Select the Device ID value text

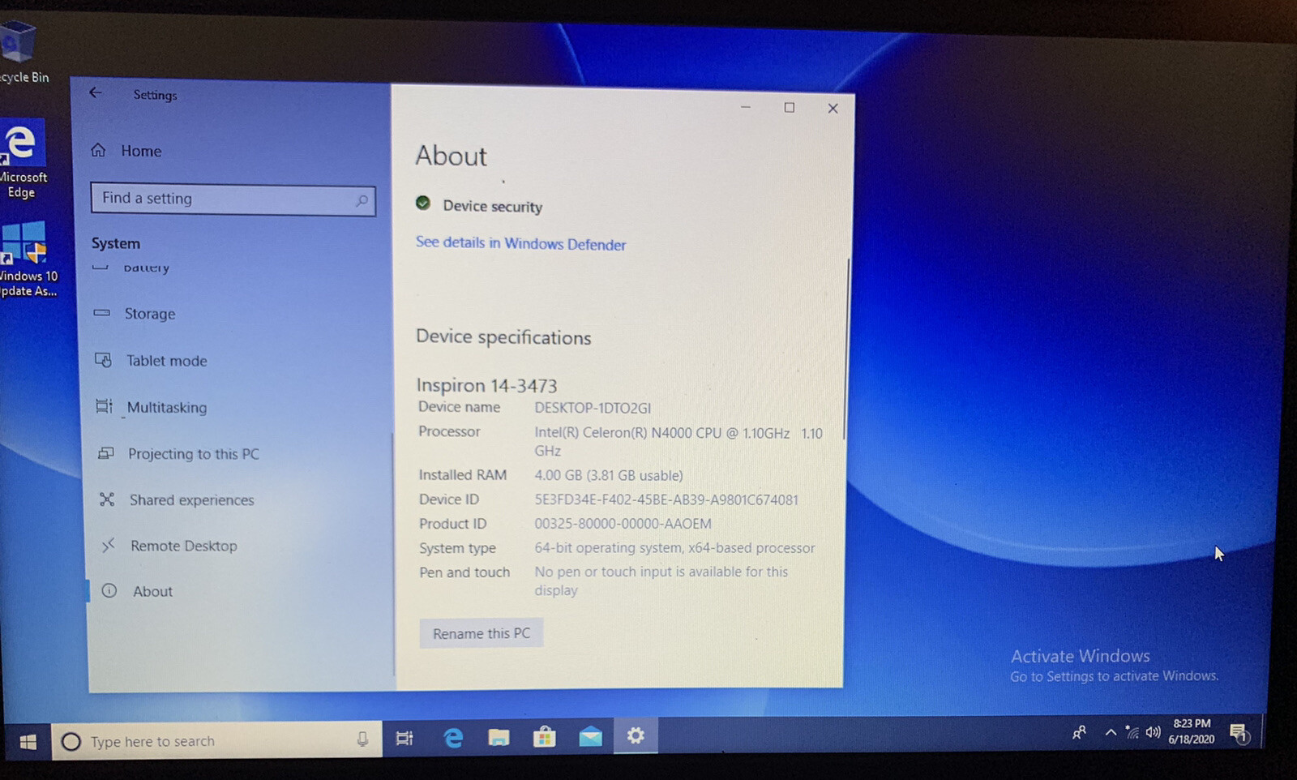click(666, 499)
